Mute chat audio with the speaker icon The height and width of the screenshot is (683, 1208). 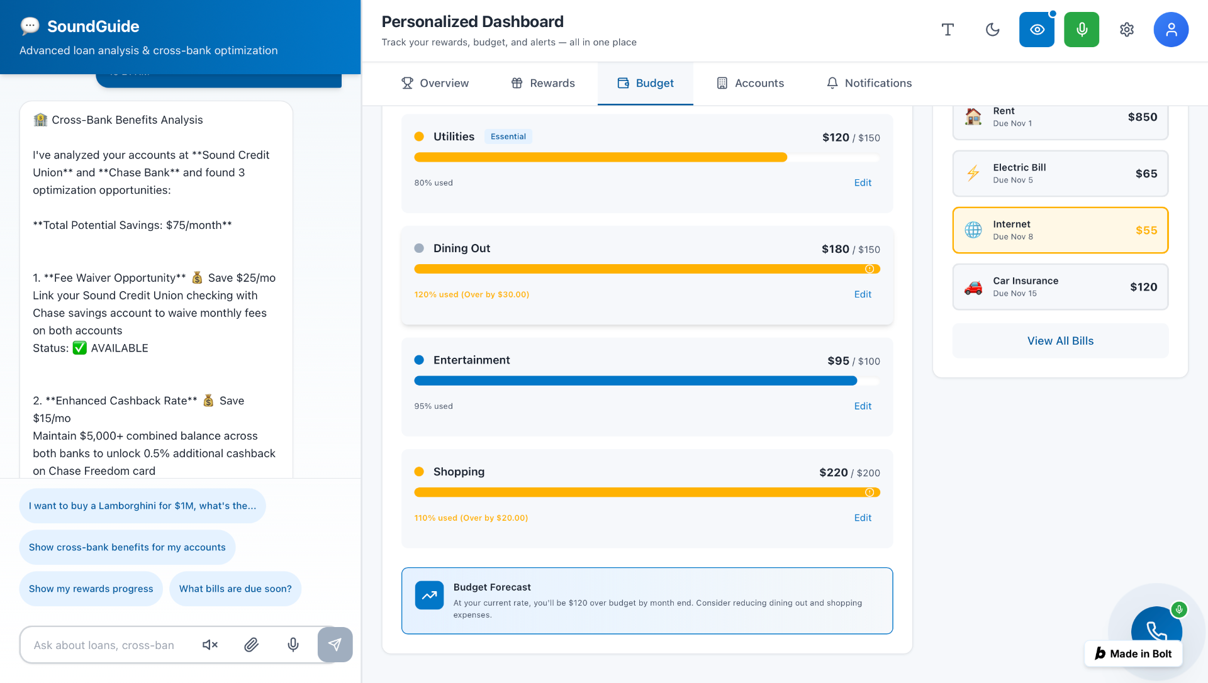coord(210,645)
